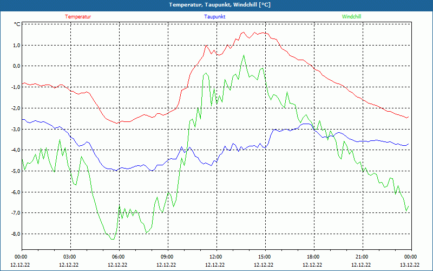Click the green Windchill legend label
The width and height of the screenshot is (433, 271).
(351, 17)
